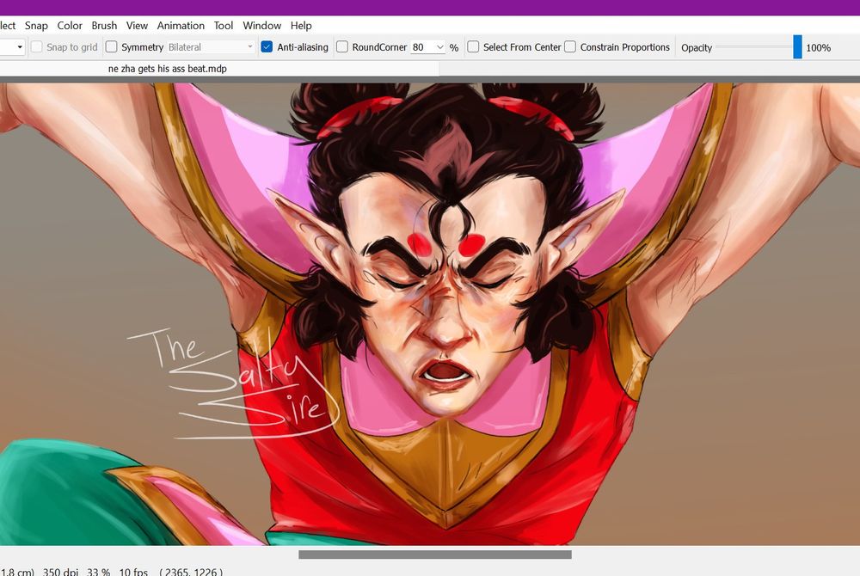
Task: Open the Brush menu
Action: click(x=104, y=26)
